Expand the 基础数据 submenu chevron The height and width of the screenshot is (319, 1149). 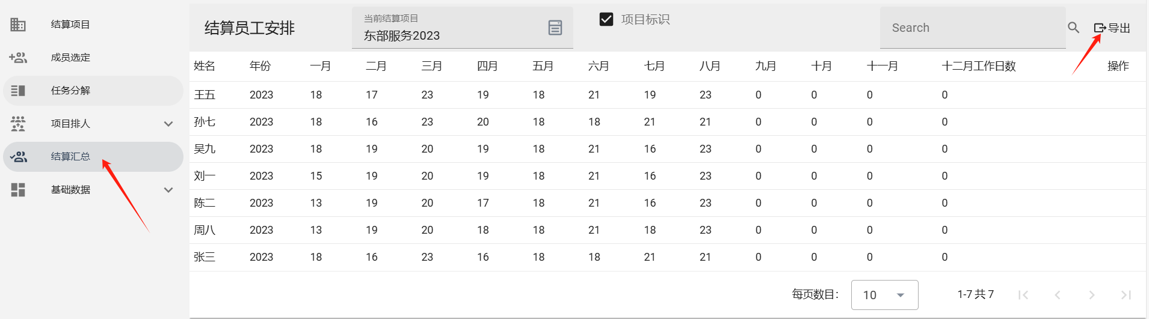point(168,190)
